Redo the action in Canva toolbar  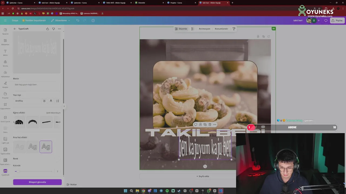[84, 20]
